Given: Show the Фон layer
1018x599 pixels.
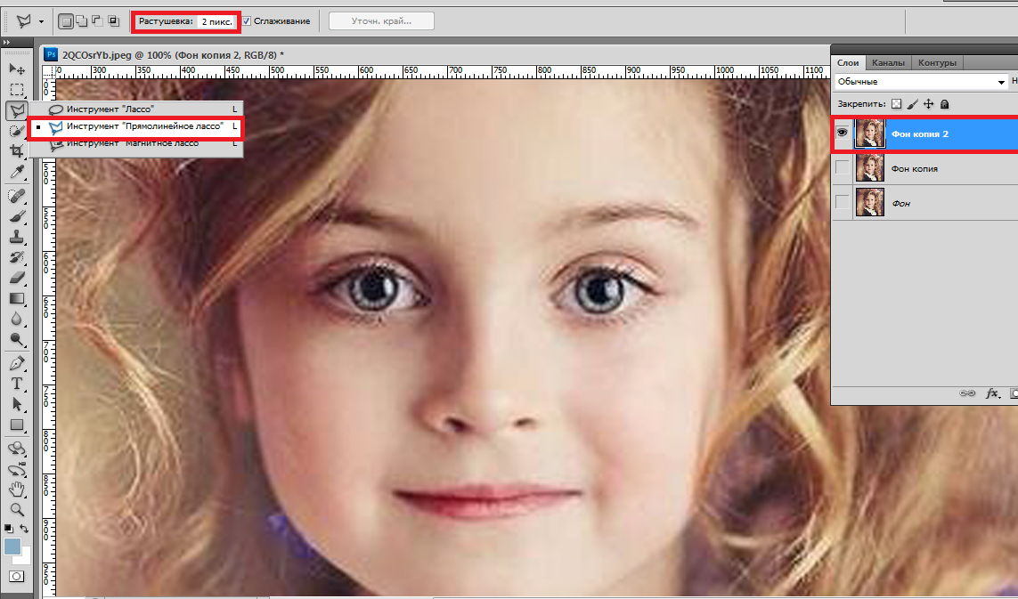Looking at the screenshot, I should pyautogui.click(x=842, y=202).
